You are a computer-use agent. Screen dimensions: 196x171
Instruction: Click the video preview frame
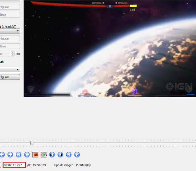[110, 49]
